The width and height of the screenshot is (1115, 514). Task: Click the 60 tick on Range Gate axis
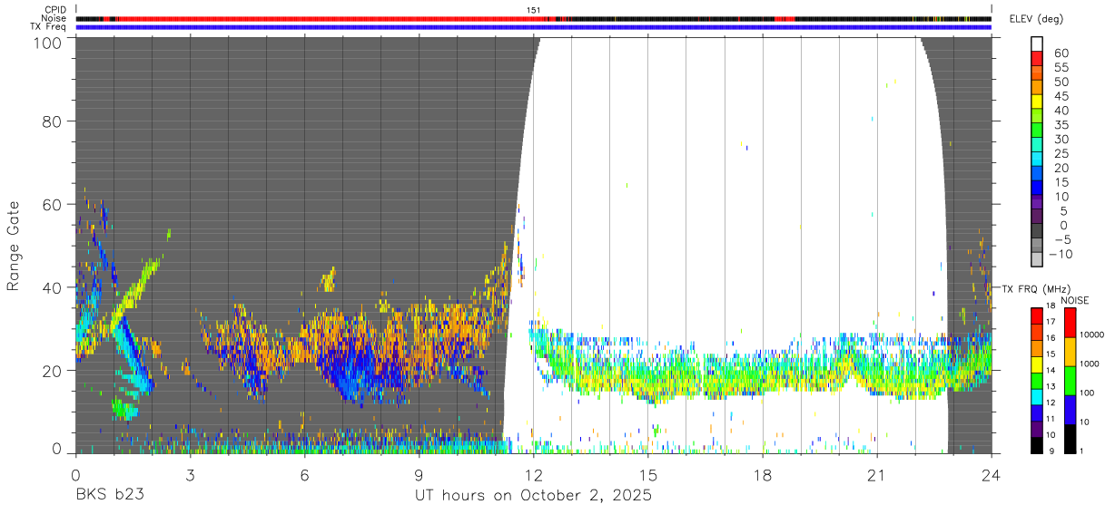(51, 205)
